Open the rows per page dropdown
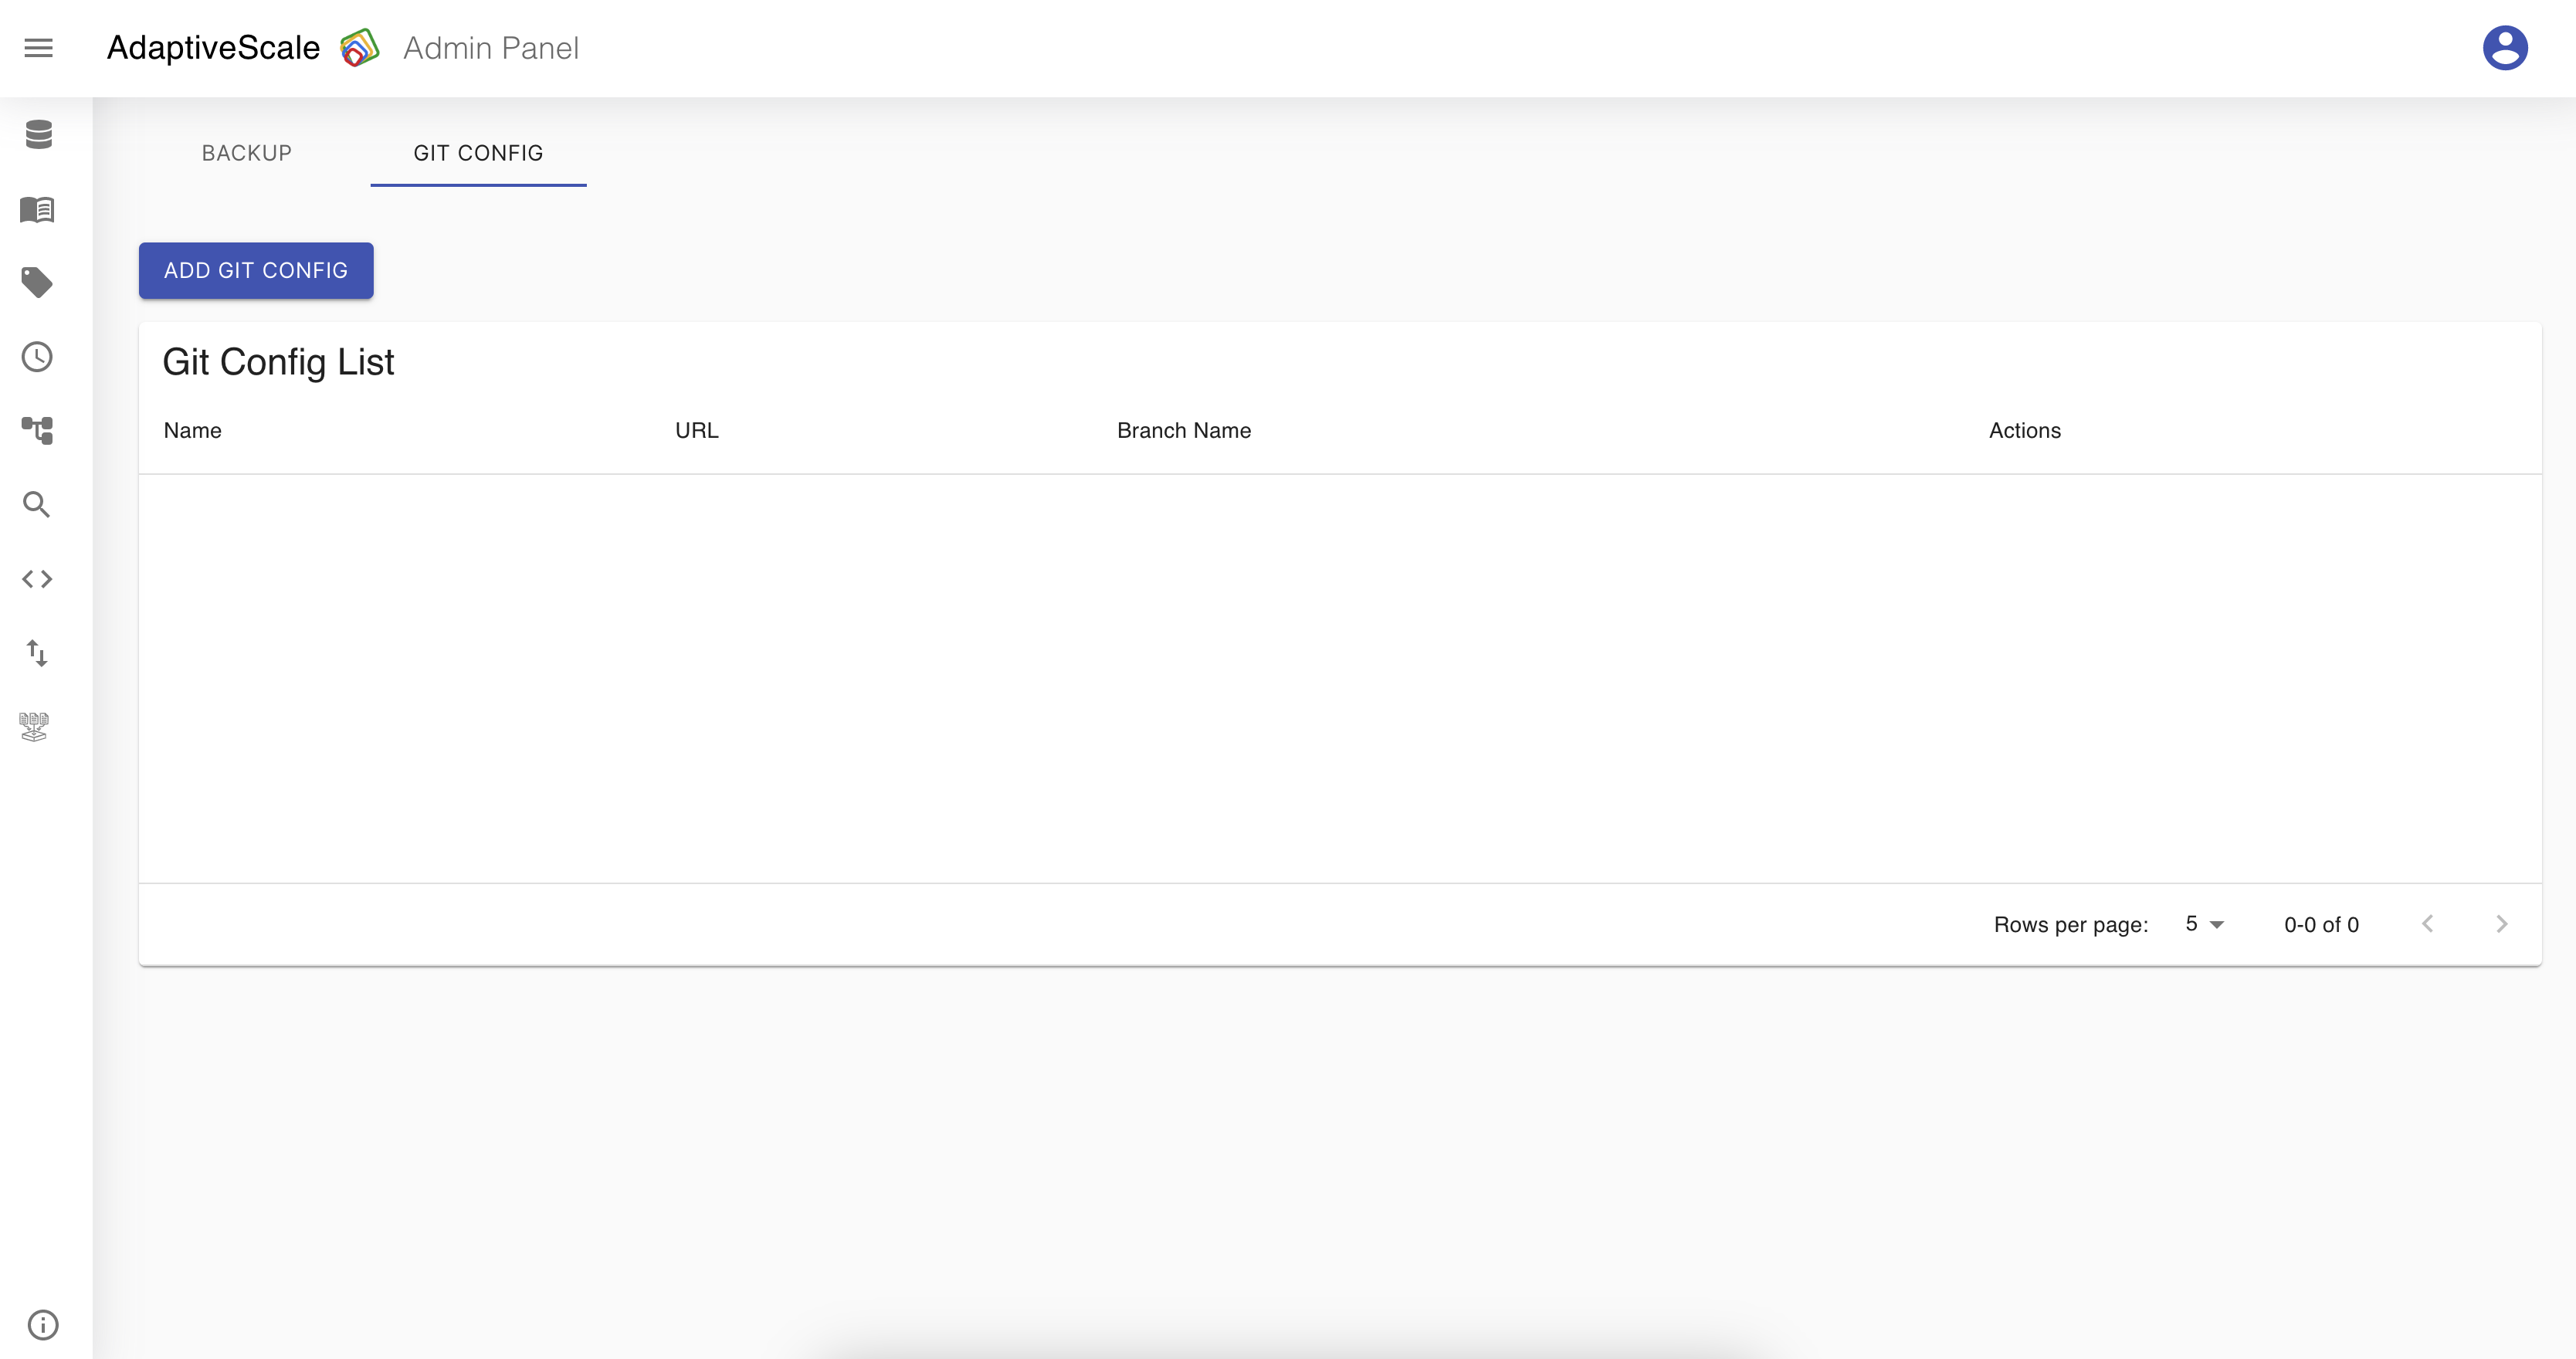 [x=2204, y=924]
